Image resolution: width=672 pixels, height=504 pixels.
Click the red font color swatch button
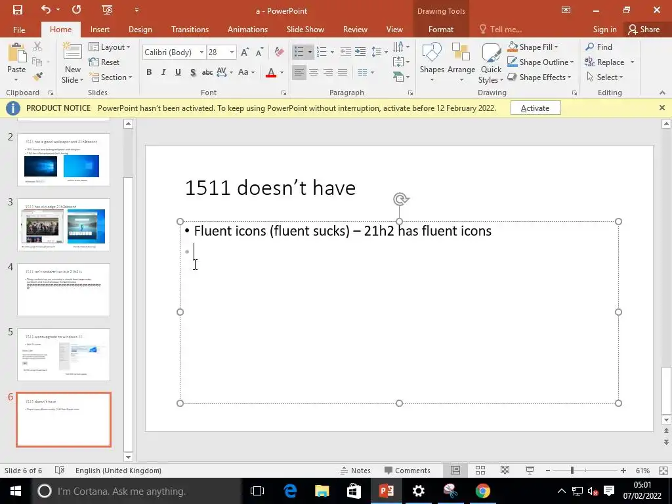(x=271, y=72)
